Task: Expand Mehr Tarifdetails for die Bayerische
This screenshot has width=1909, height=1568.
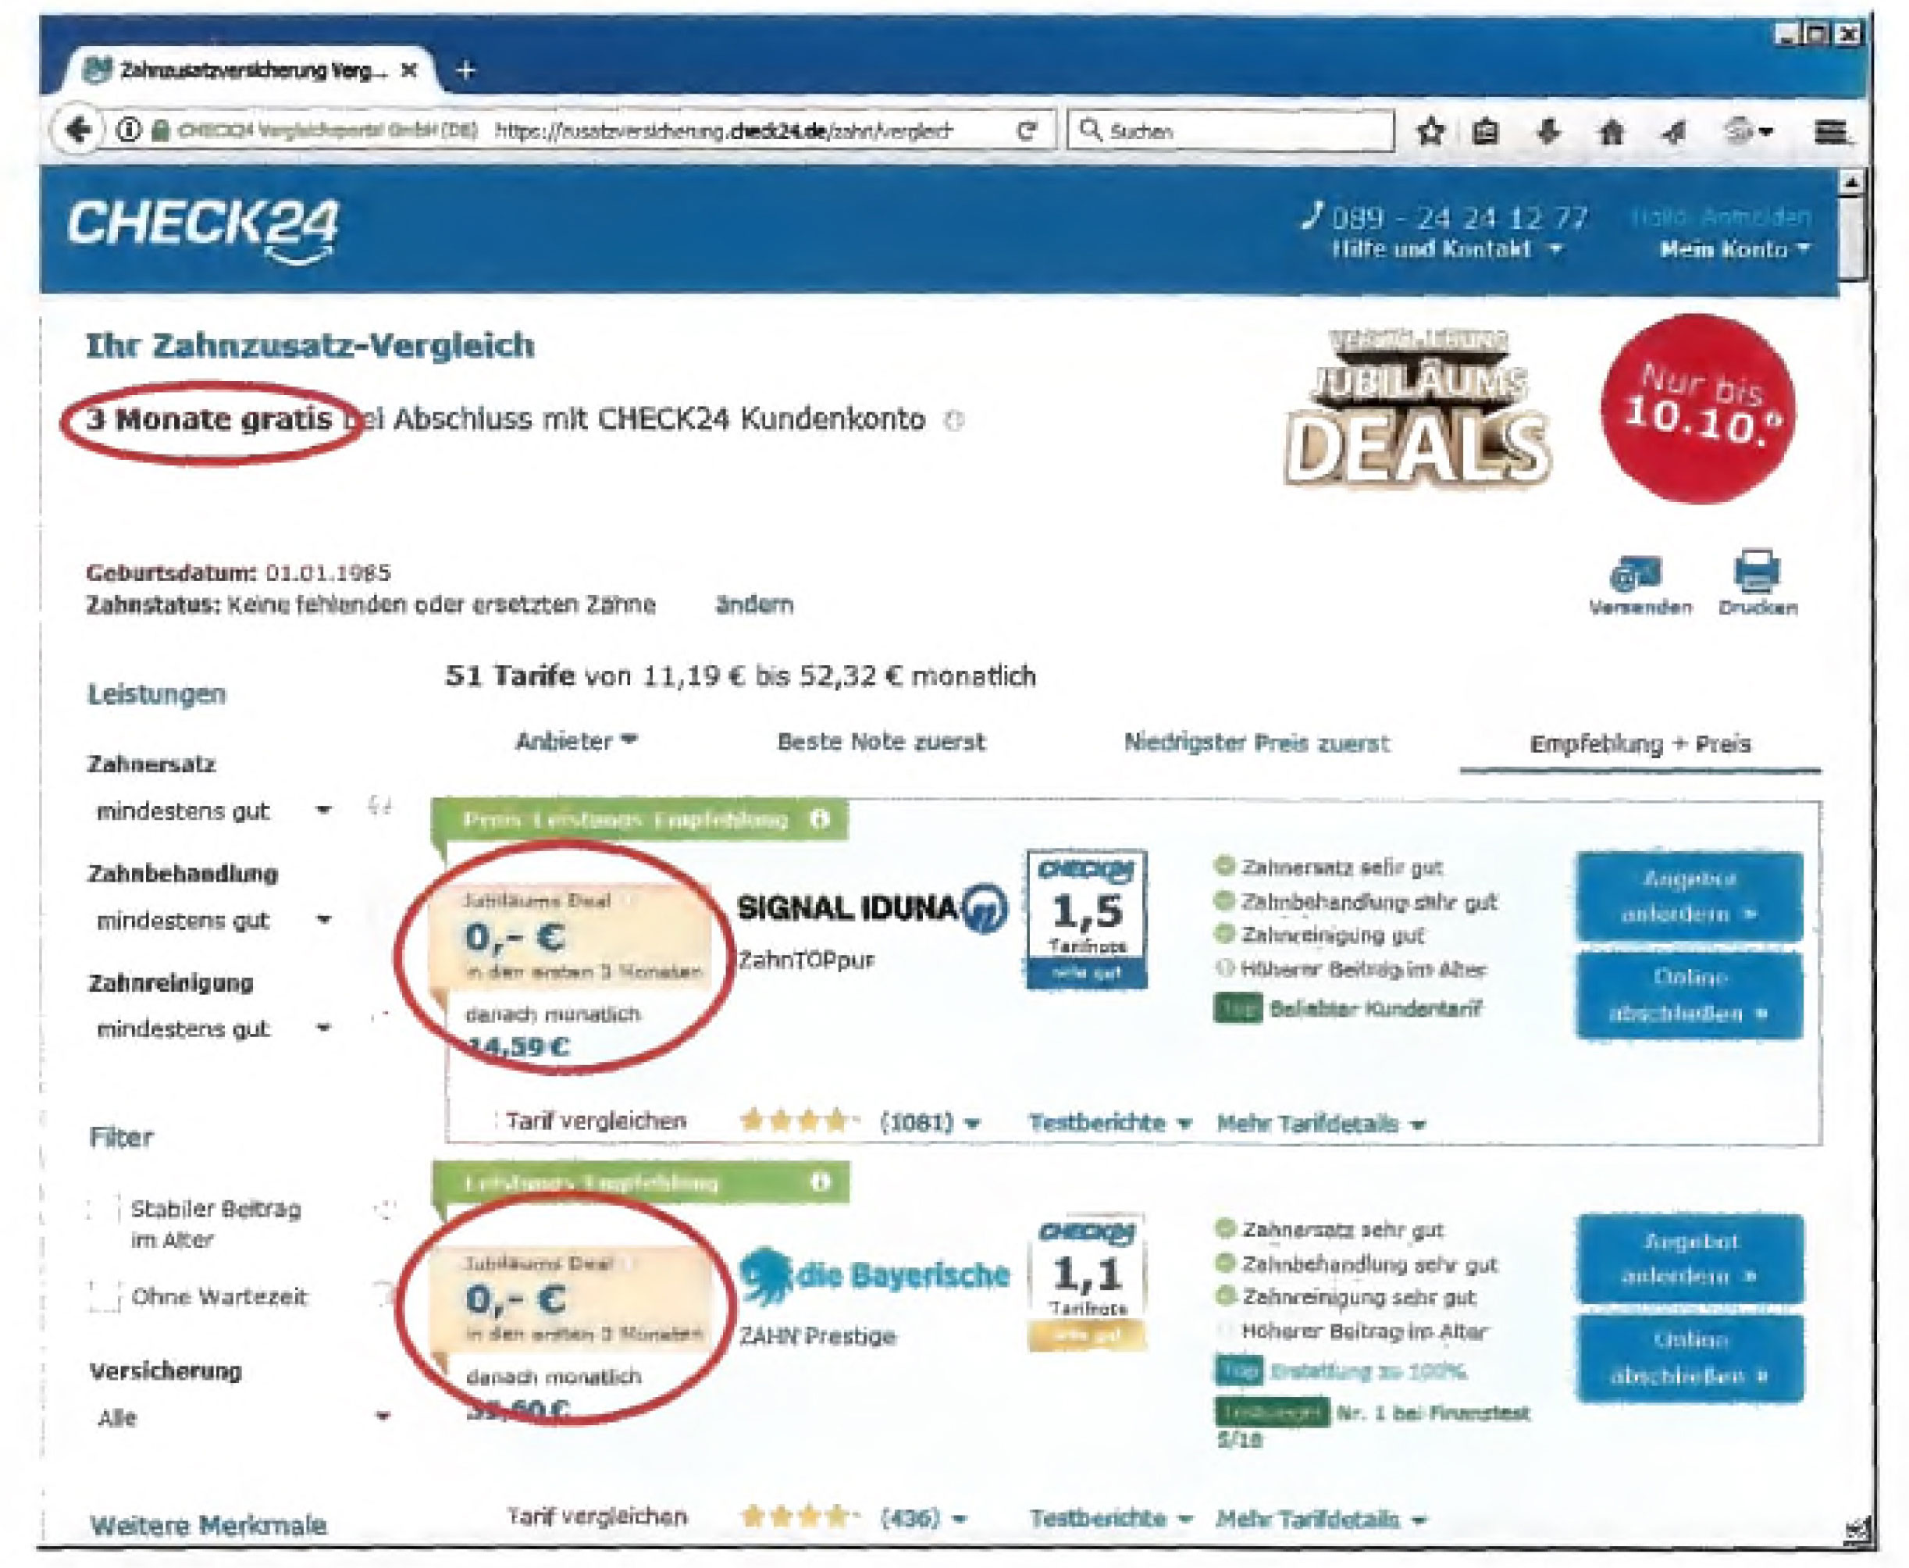Action: 1321,1520
